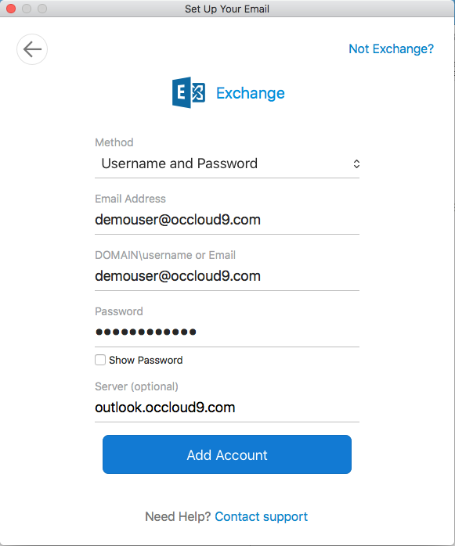455x546 pixels.
Task: Click the Show Password label text
Action: pyautogui.click(x=146, y=360)
